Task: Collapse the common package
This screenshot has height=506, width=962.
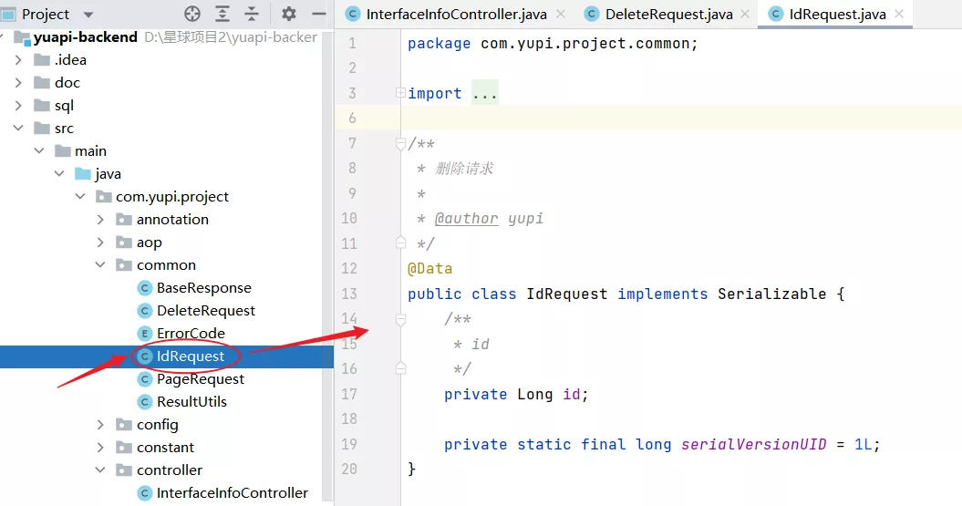Action: (100, 264)
